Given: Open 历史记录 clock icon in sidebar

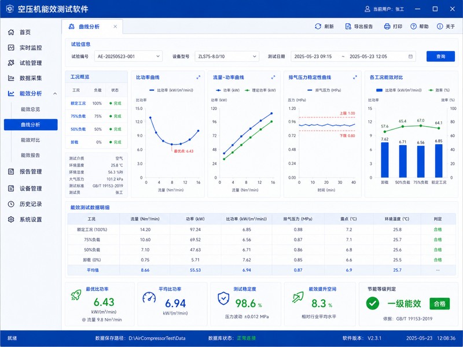Looking at the screenshot, I should point(11,204).
